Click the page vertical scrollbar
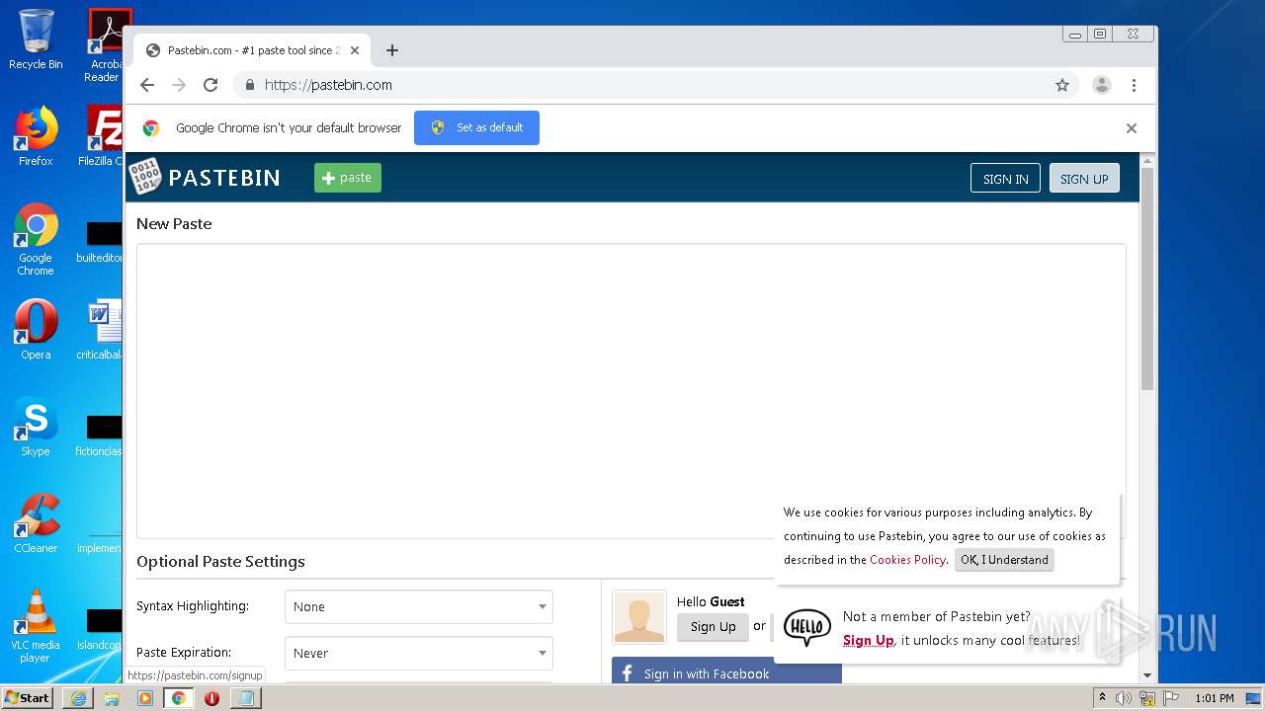The image size is (1265, 711). pyautogui.click(x=1147, y=276)
